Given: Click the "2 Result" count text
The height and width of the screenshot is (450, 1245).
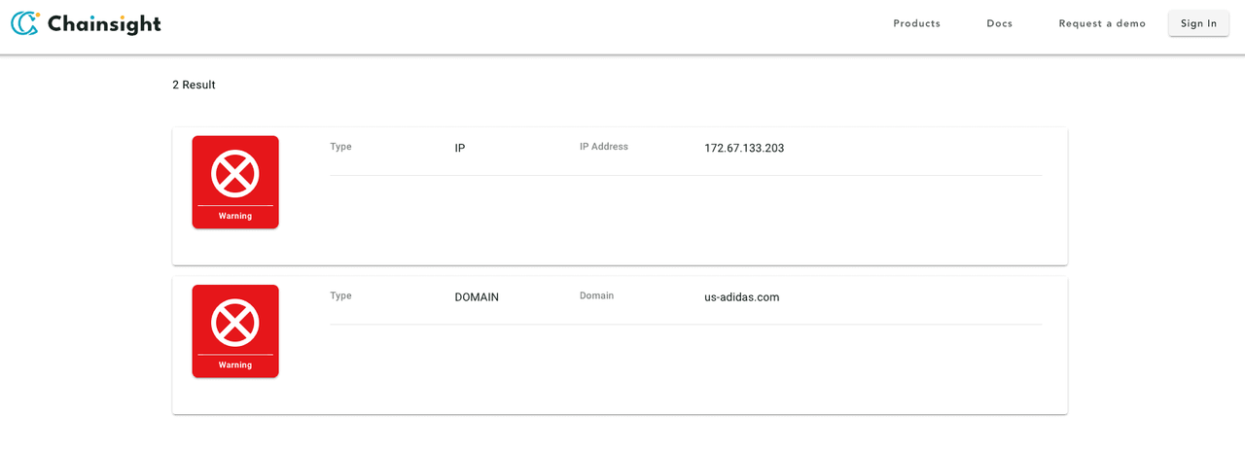Looking at the screenshot, I should [194, 86].
